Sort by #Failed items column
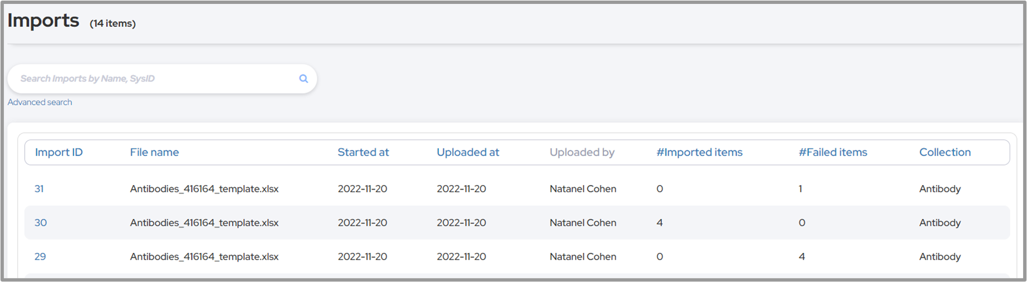 [x=833, y=152]
